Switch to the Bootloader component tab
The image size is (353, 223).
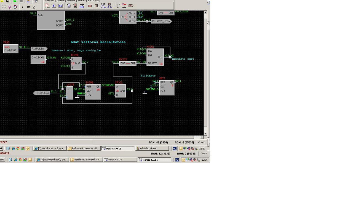pyautogui.click(x=93, y=1)
